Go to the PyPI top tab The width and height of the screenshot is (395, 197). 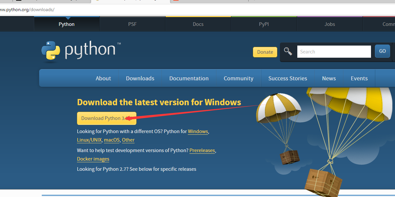(264, 24)
